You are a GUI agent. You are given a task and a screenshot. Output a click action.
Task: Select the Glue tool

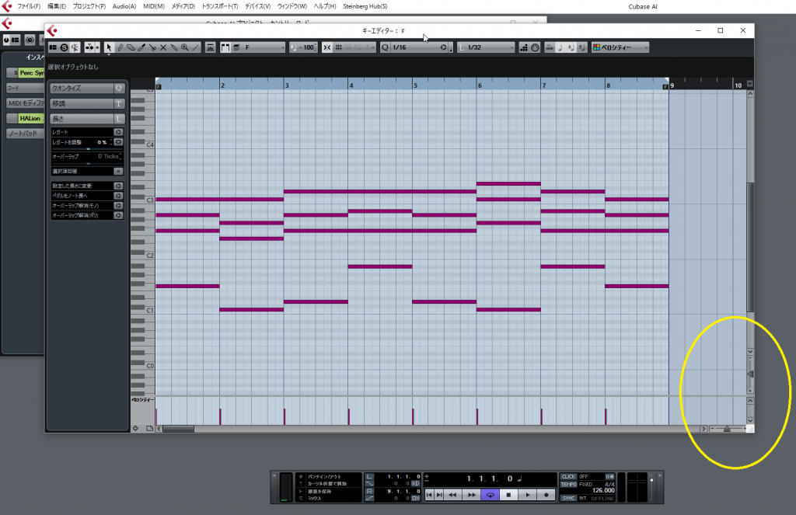coord(174,47)
